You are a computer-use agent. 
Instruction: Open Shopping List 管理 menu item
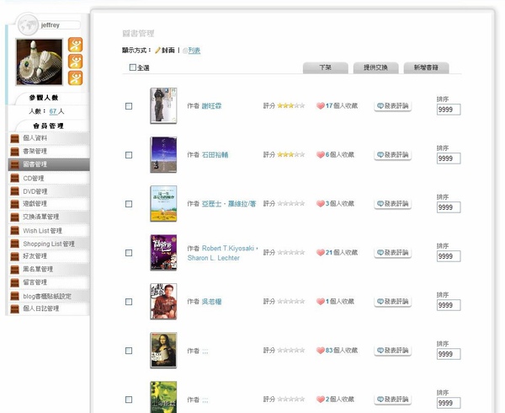coord(49,244)
